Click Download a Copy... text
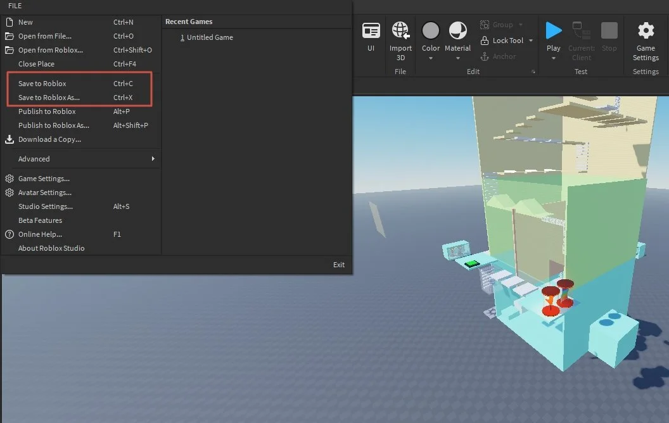 49,139
